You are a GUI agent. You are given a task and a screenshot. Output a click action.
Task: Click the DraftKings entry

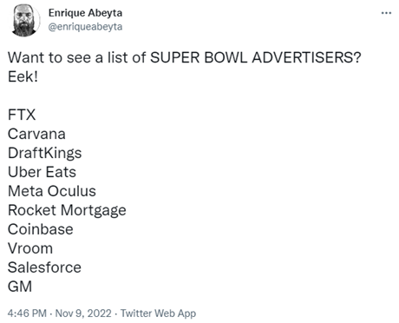pyautogui.click(x=45, y=153)
